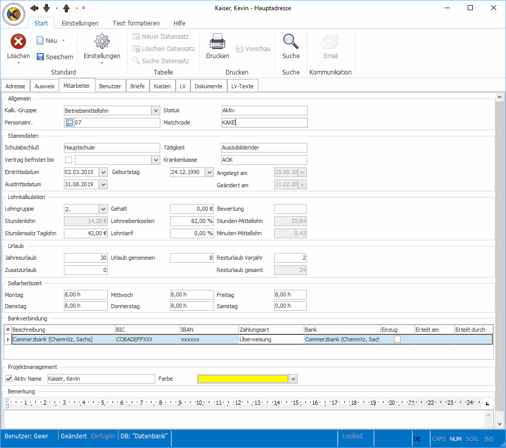506x448 pixels.
Task: Click the Neuer Datensatz icon
Action: (136, 37)
